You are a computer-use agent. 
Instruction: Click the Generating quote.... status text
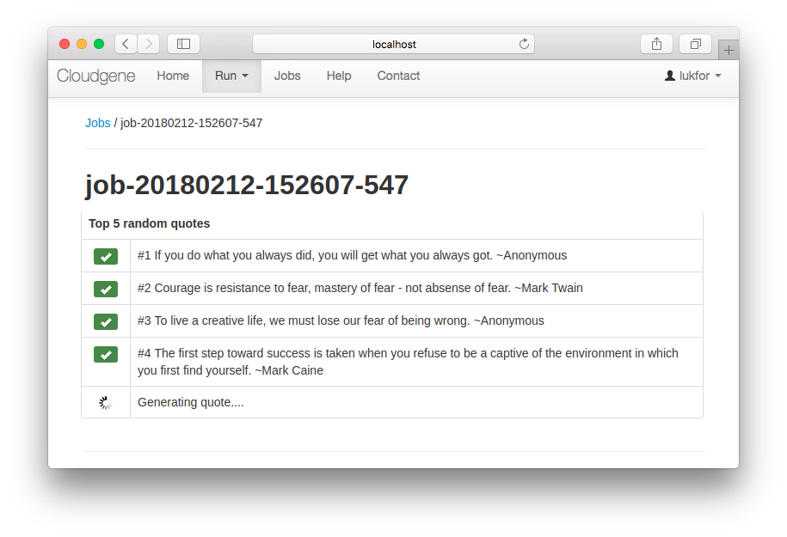click(x=191, y=402)
